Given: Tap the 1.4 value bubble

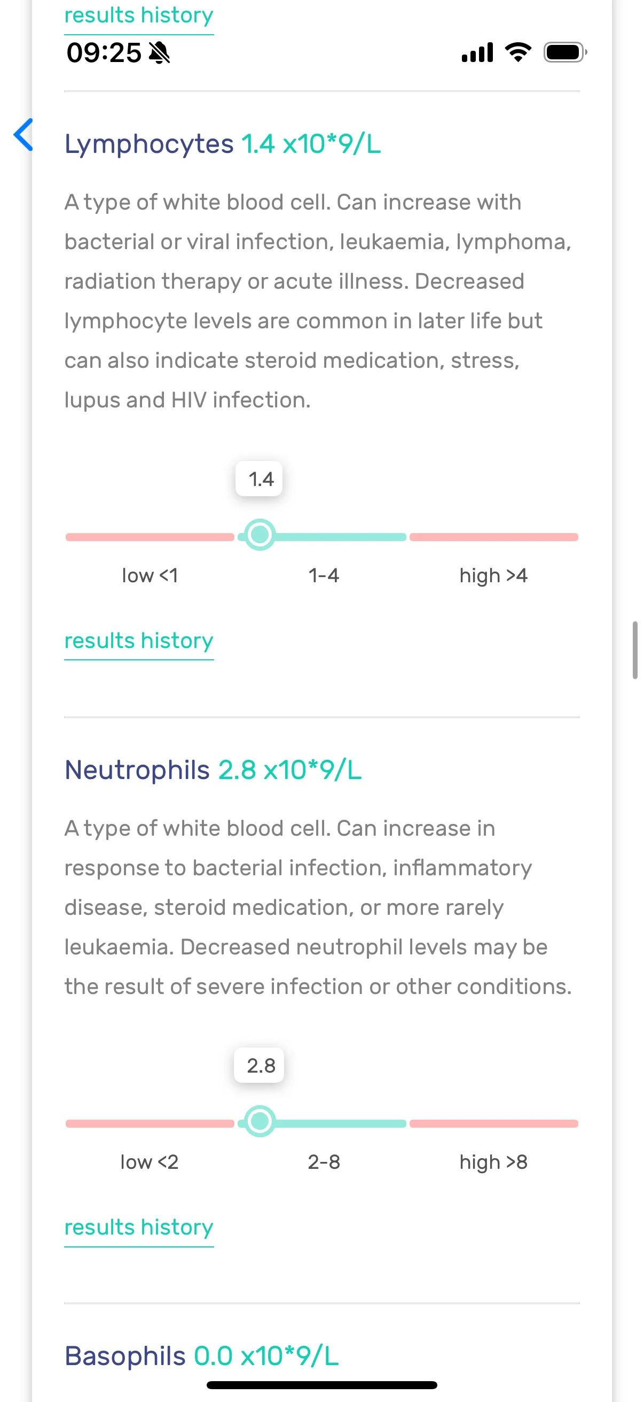Looking at the screenshot, I should click(x=259, y=479).
